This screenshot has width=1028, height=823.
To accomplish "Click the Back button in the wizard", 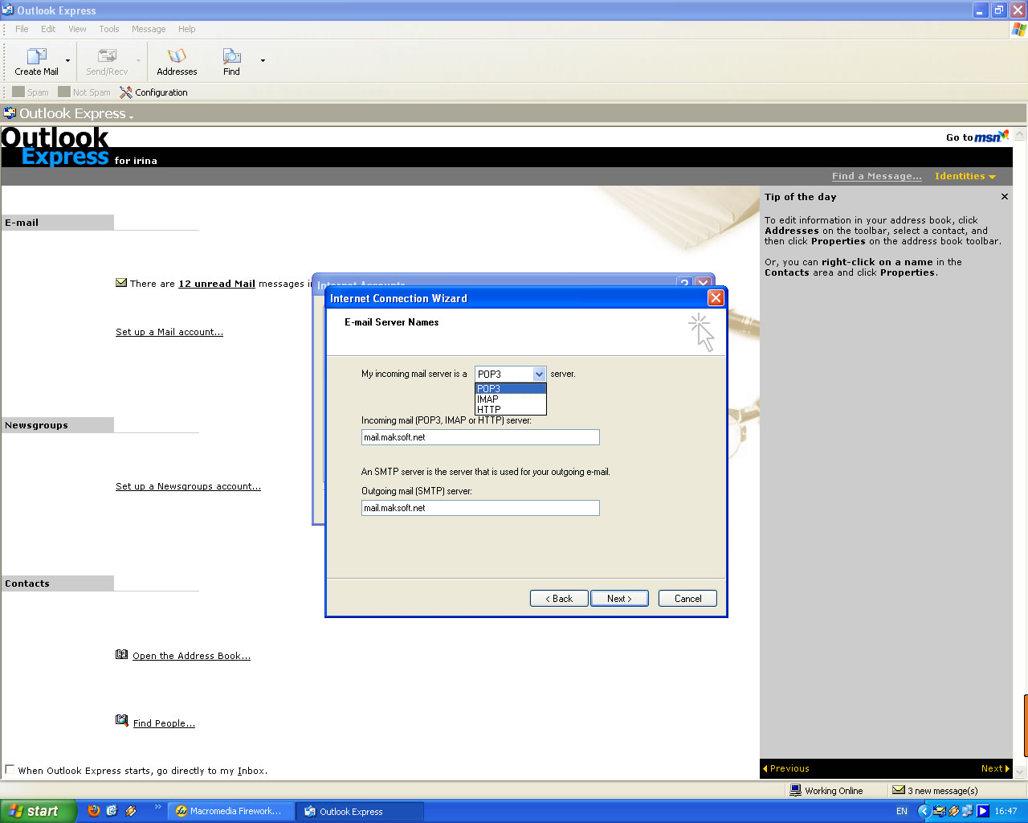I will tap(559, 599).
